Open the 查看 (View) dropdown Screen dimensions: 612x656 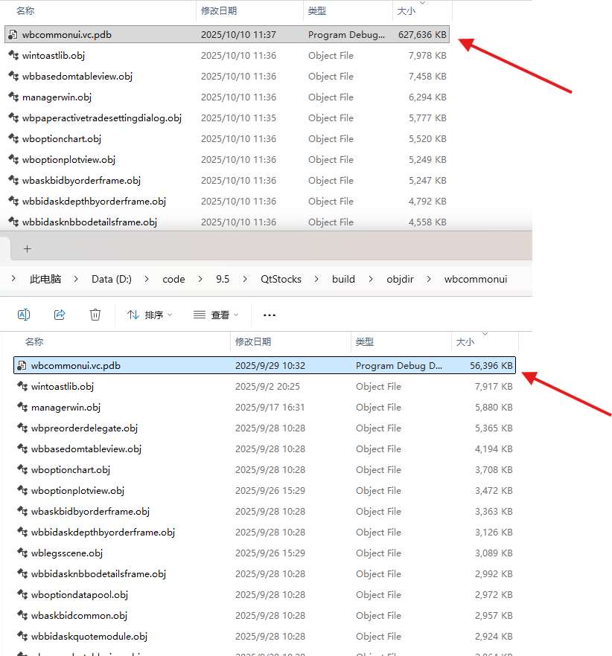[x=216, y=315]
